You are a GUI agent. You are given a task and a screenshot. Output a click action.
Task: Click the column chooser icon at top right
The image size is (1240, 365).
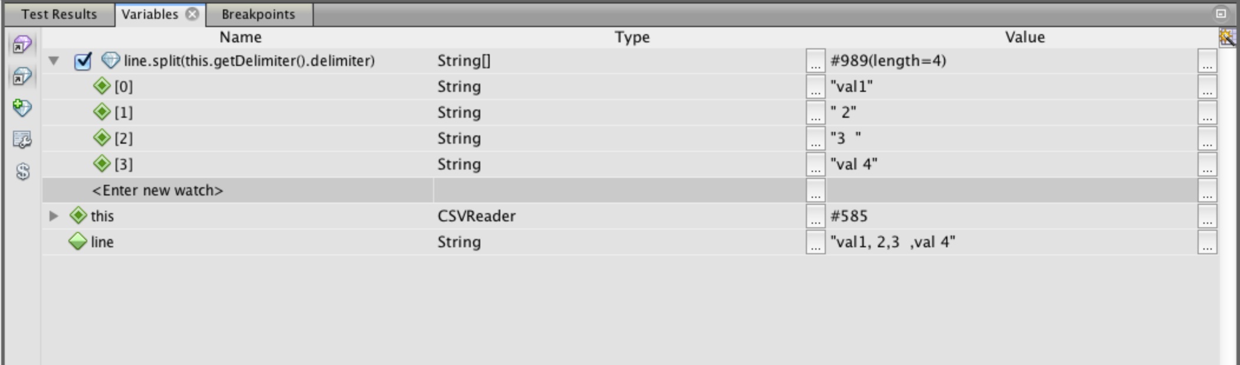[x=1227, y=37]
